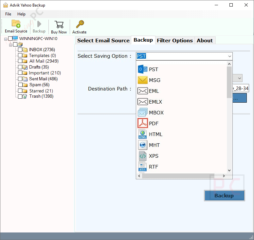The image size is (254, 240).
Task: Switch to the Backup tab
Action: (x=143, y=40)
